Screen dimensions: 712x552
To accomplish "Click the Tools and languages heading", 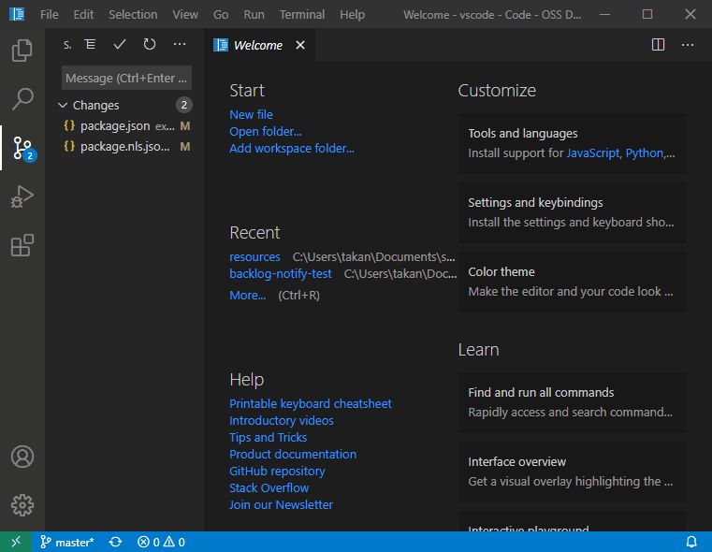I will (x=523, y=134).
